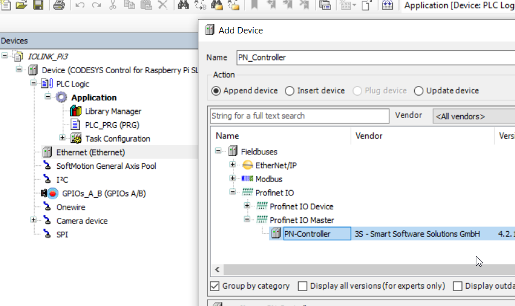This screenshot has height=306, width=515.
Task: Select the Update device radio button
Action: point(419,90)
